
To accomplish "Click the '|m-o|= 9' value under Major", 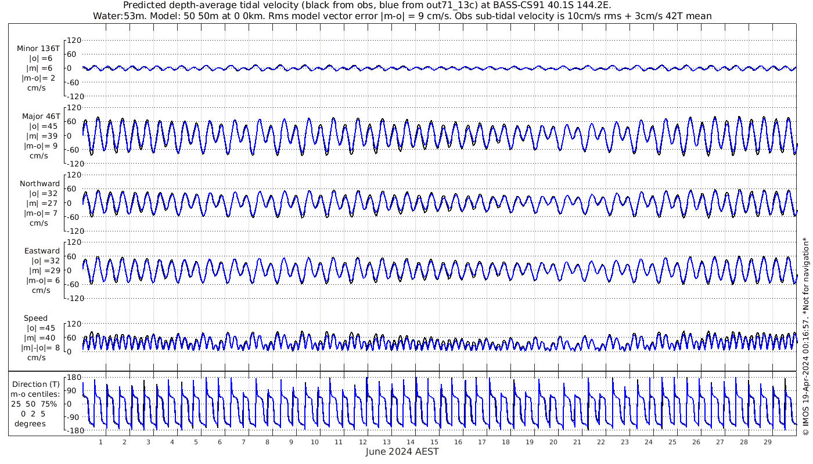I will pos(39,146).
